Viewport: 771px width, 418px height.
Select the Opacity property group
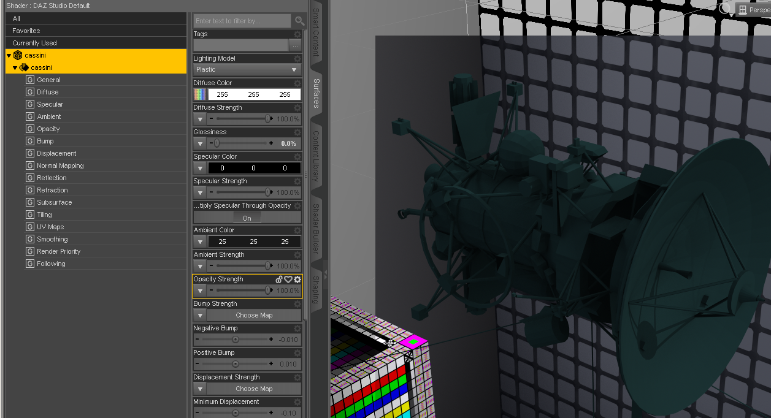pos(48,129)
